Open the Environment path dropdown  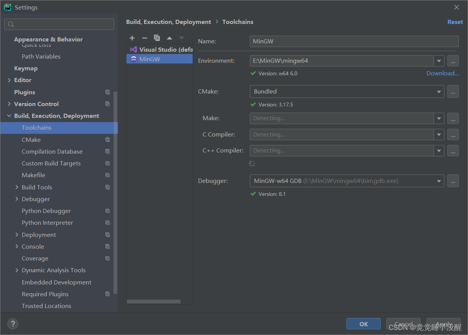point(439,61)
